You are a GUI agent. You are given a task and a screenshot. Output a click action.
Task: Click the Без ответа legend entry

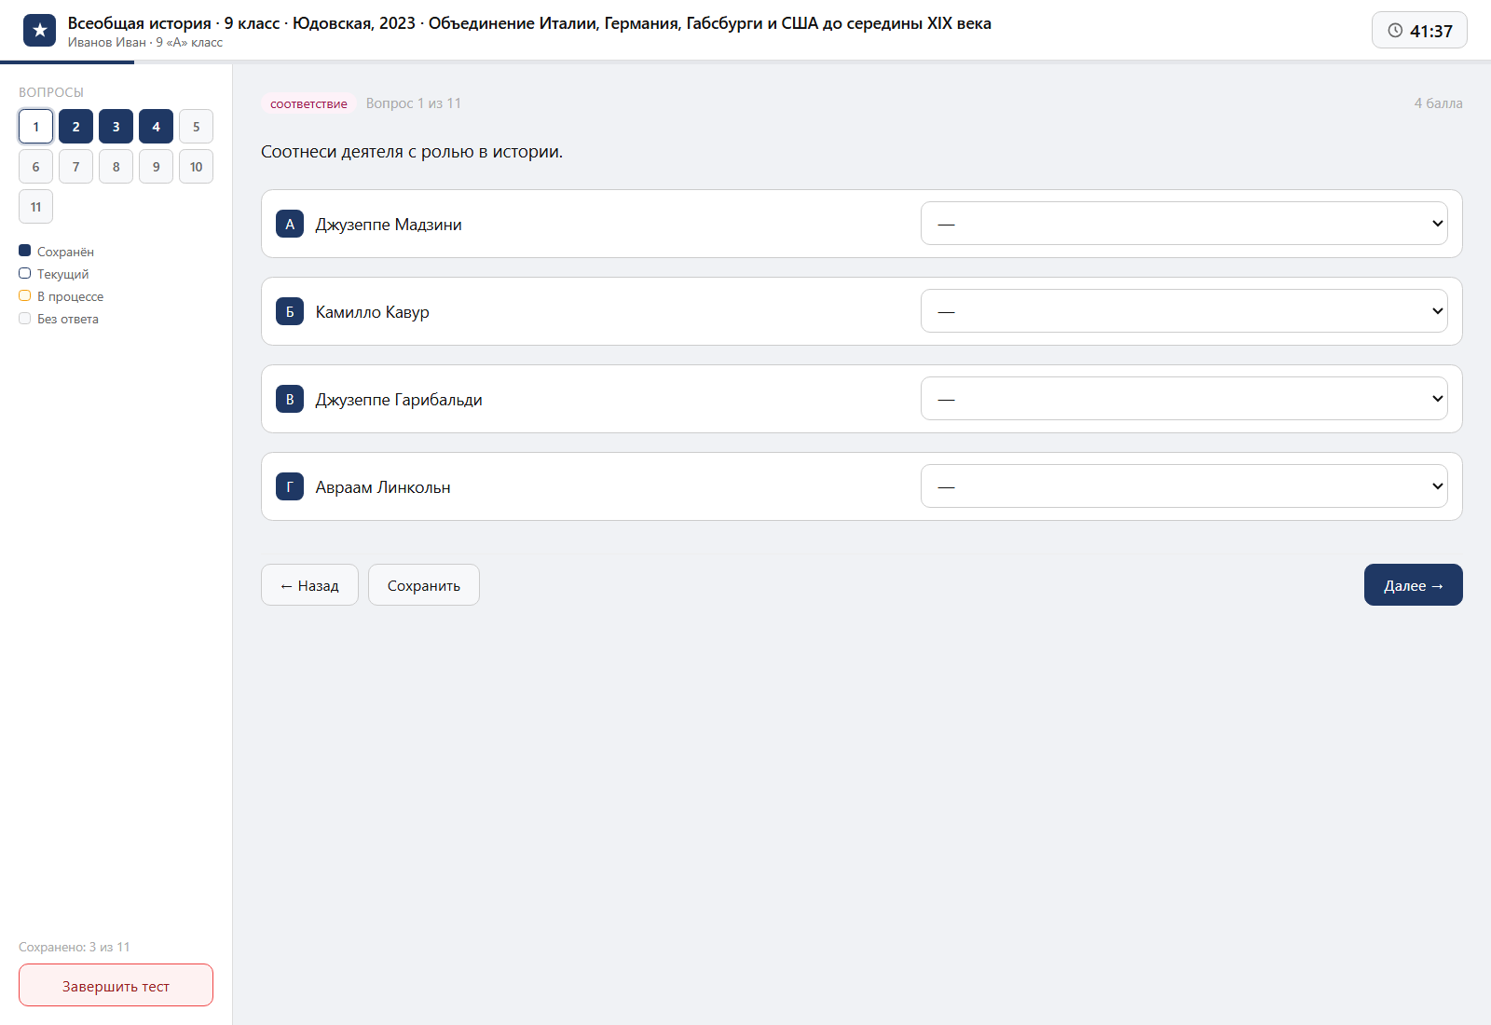[x=59, y=319]
